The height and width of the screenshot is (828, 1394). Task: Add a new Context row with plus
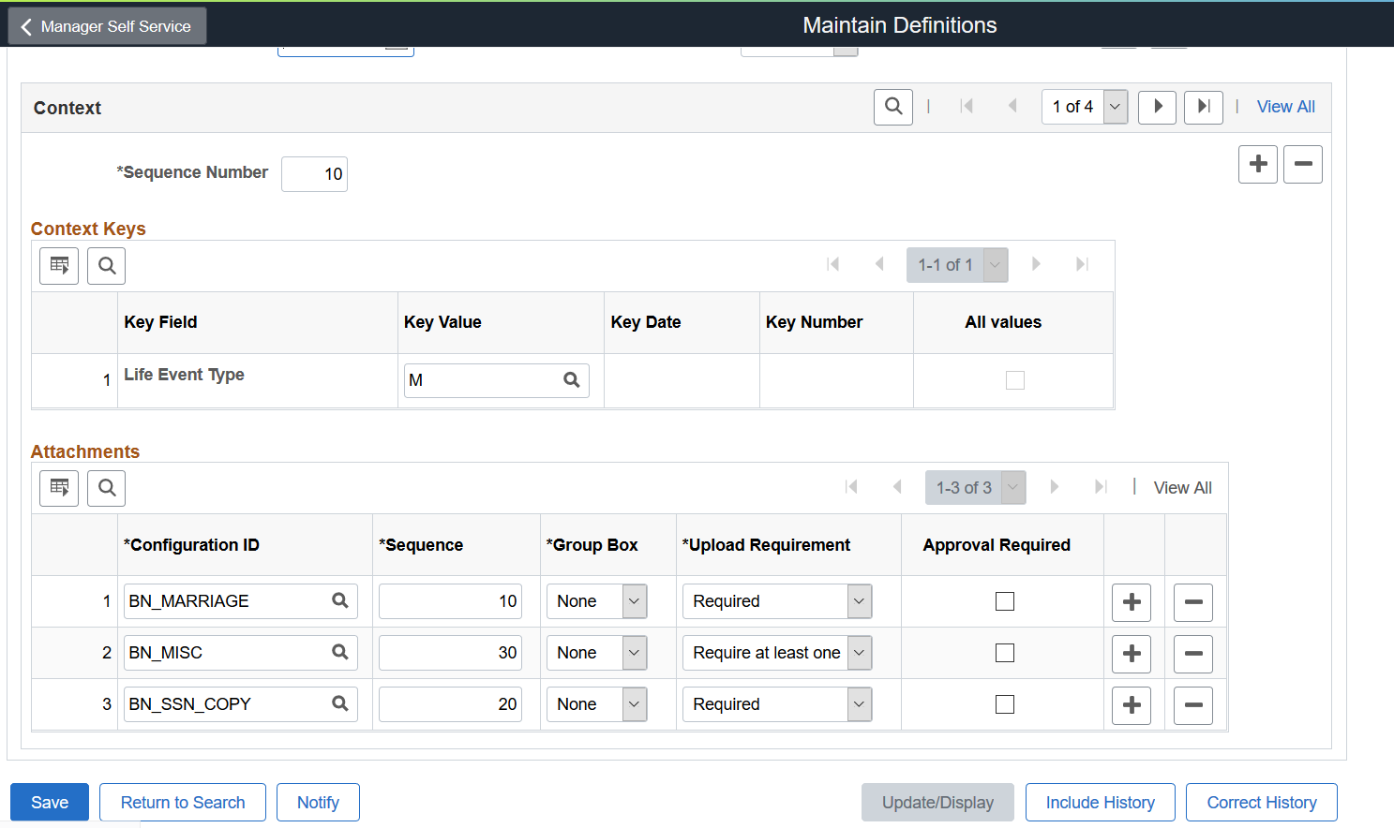(1257, 165)
